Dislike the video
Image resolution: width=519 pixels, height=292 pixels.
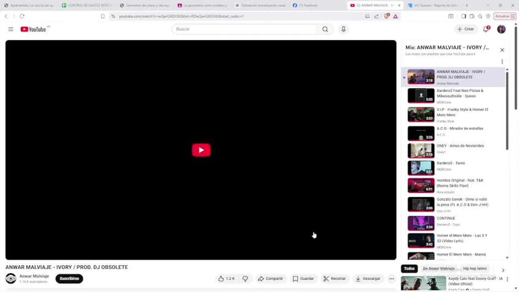pyautogui.click(x=245, y=279)
